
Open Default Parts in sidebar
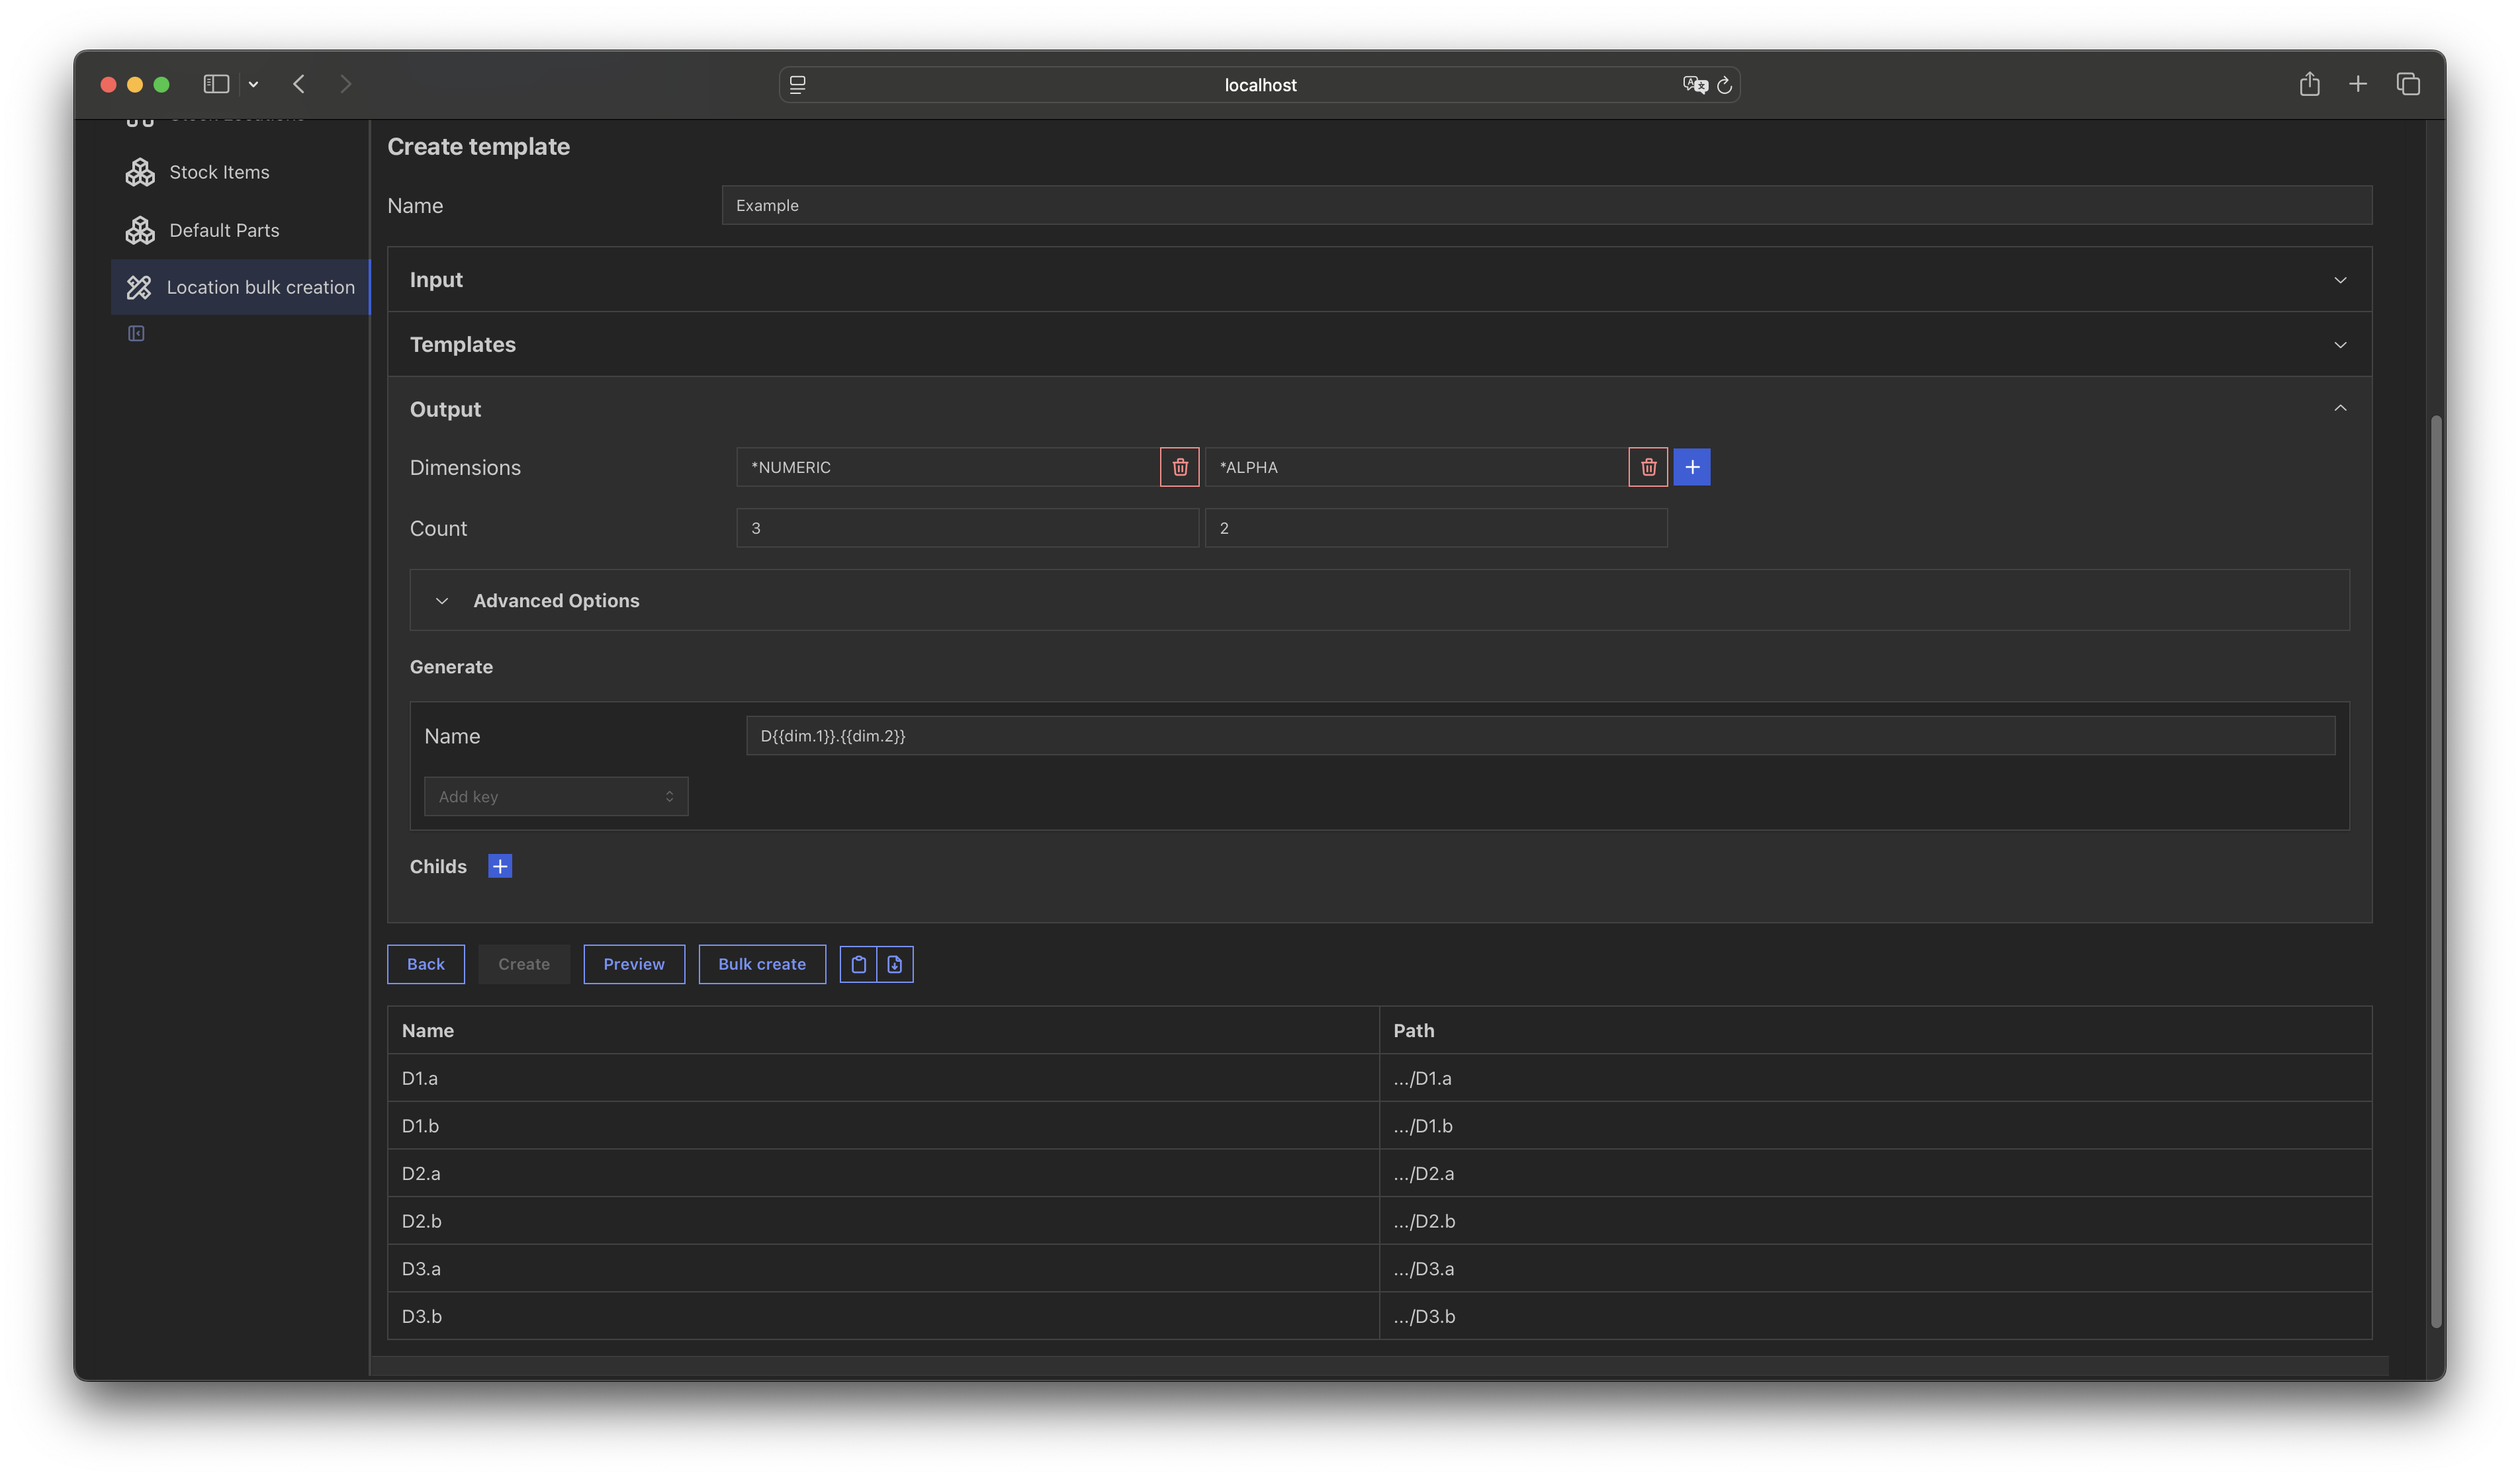coord(224,231)
